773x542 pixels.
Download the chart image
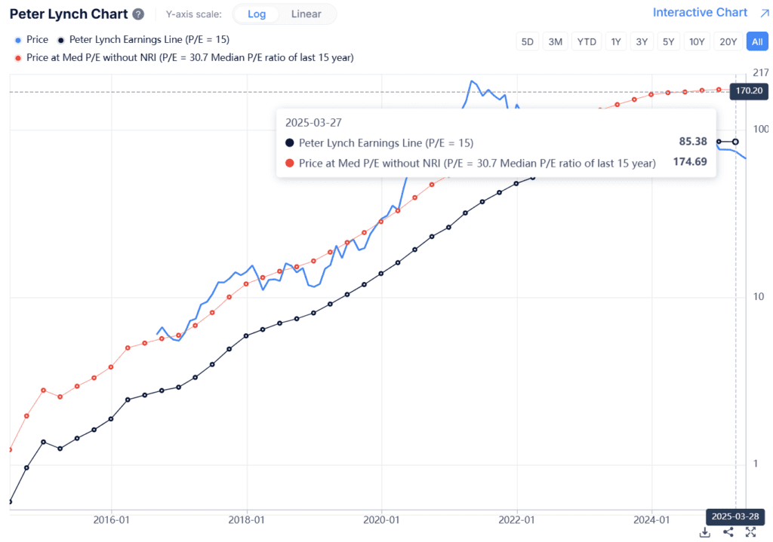pos(704,532)
